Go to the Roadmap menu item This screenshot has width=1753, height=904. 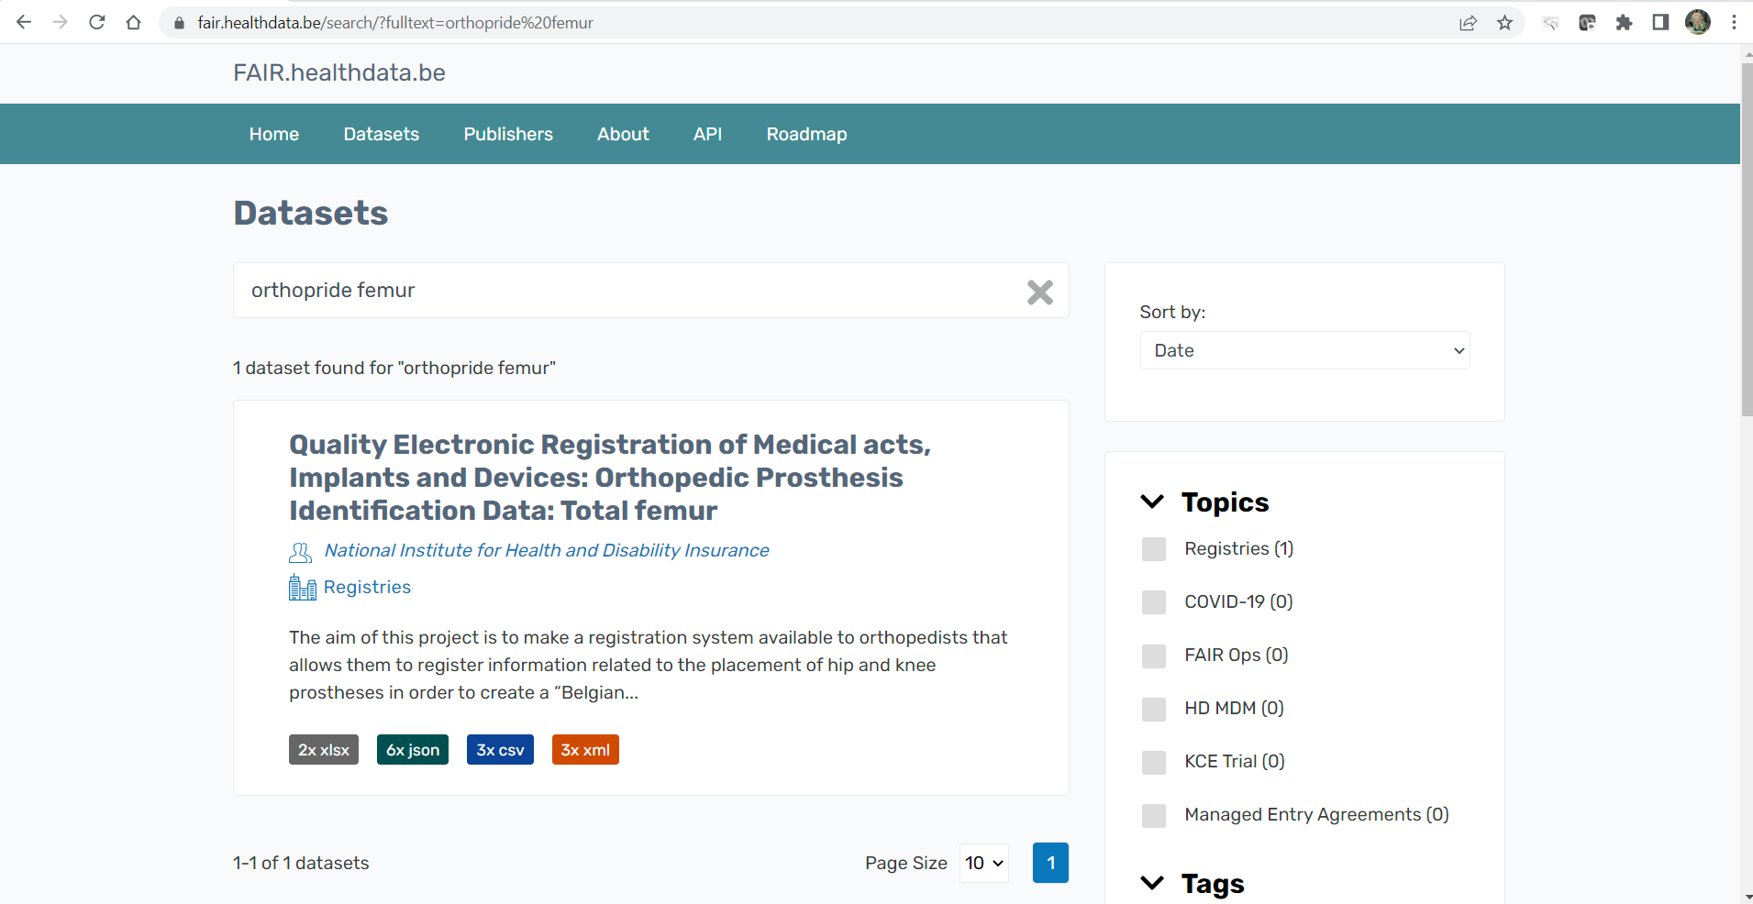806,135
